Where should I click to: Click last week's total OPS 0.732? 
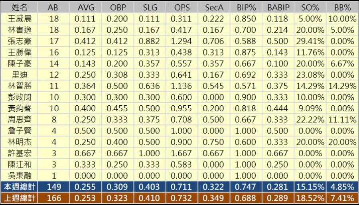[182, 198]
